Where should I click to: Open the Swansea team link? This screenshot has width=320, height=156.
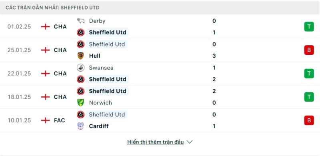(101, 68)
